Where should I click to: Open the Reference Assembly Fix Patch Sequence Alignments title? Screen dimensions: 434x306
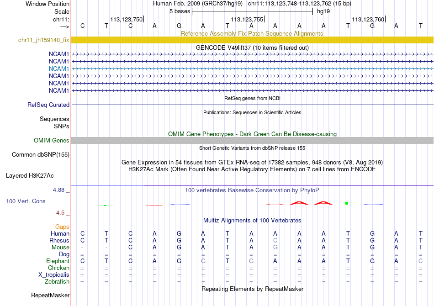[252, 33]
